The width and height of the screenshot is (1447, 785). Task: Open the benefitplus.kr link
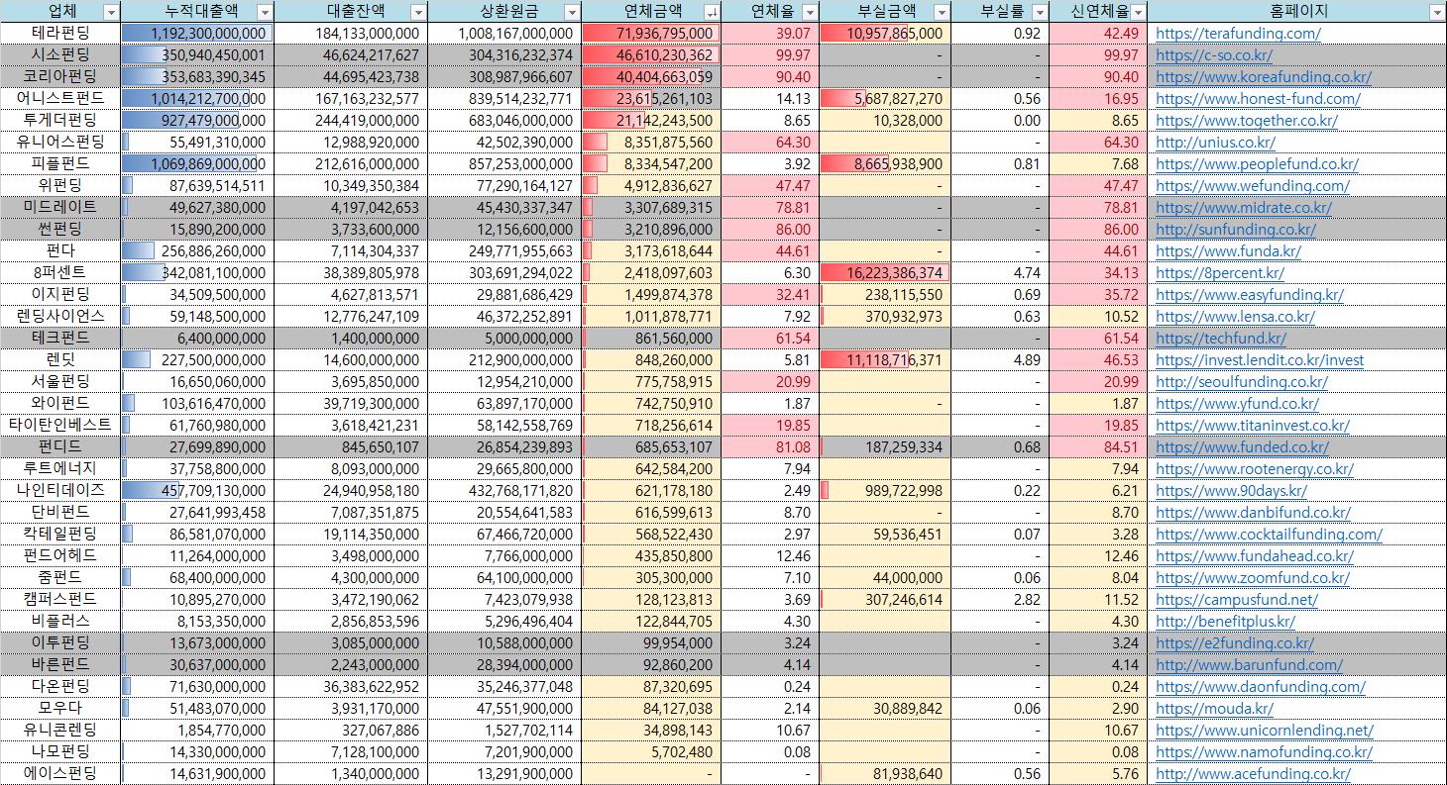tap(1225, 622)
